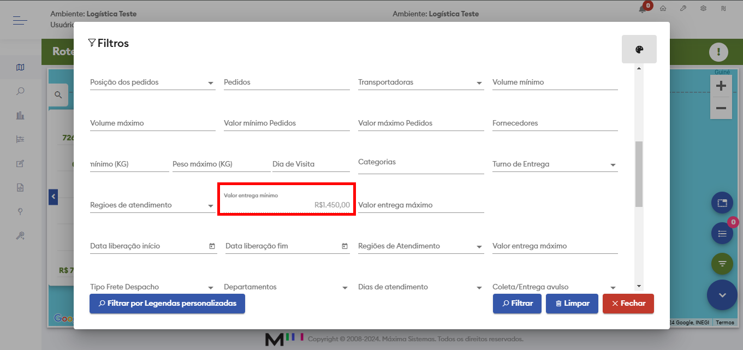Click Valor entrega máximo next to mínimo field
This screenshot has width=743, height=350.
(x=421, y=205)
